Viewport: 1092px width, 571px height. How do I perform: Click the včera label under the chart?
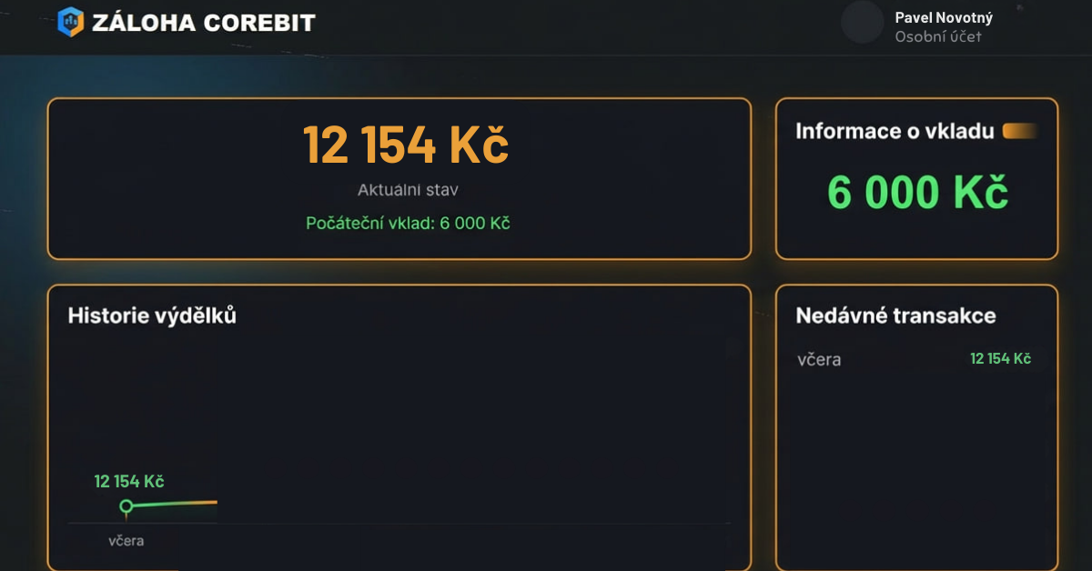click(x=126, y=541)
